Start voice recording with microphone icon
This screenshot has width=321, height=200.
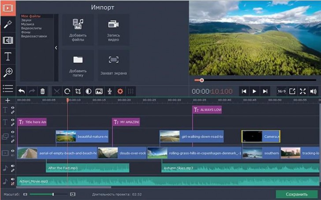pos(110,91)
